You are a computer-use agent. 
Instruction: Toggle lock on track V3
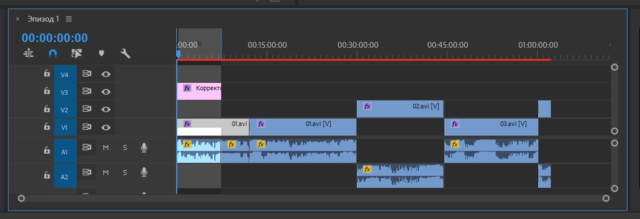[x=47, y=91]
